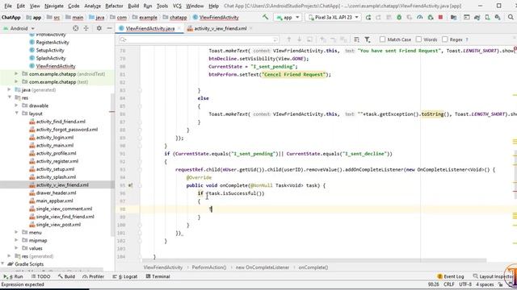517x290 pixels.
Task: Open the app run configuration dropdown
Action: 288,17
